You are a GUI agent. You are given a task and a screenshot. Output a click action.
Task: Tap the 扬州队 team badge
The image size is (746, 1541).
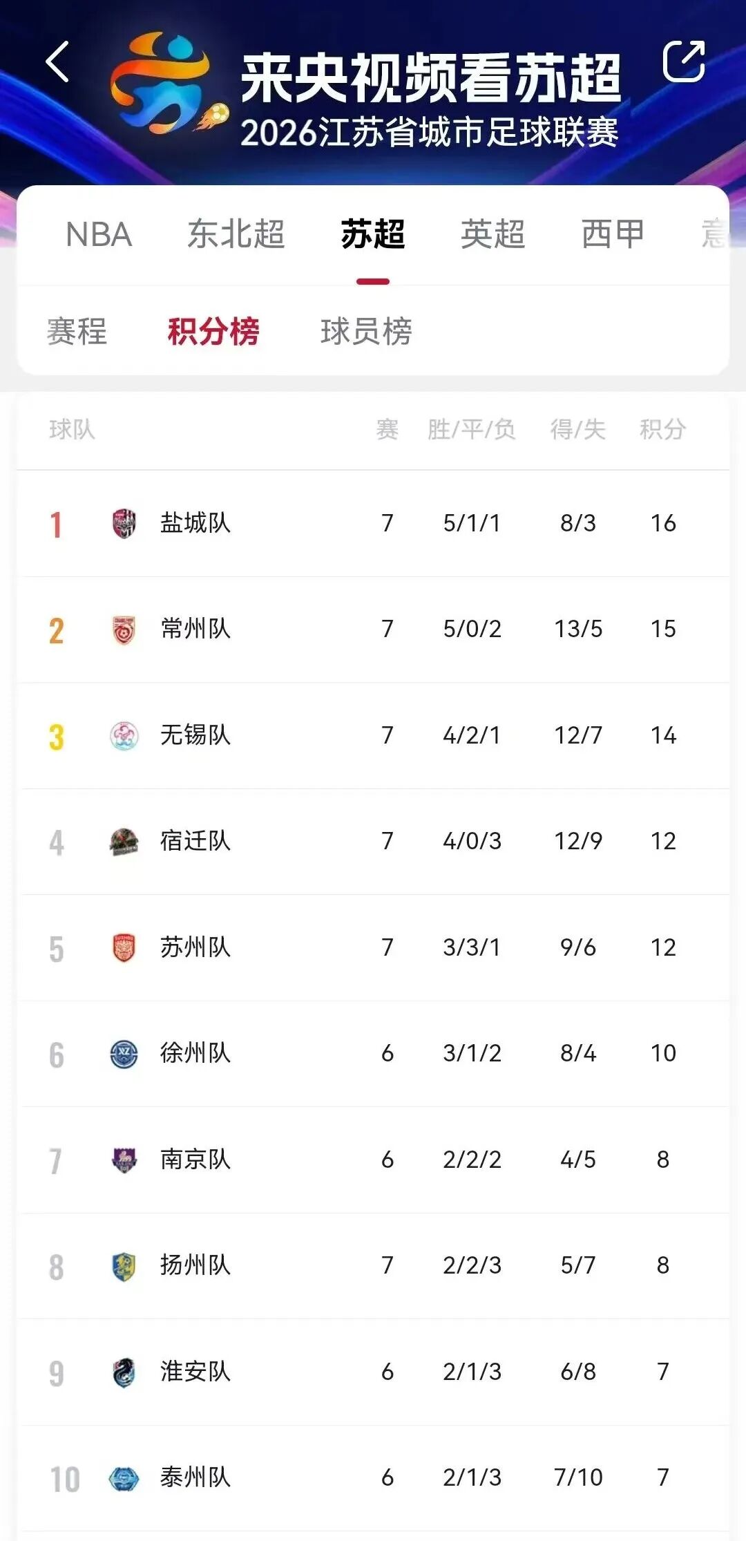coord(124,1266)
